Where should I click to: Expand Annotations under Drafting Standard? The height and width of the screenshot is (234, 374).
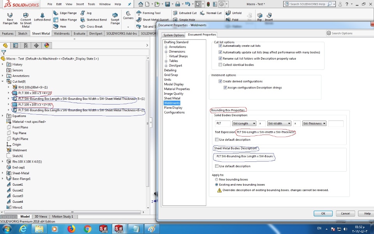[x=166, y=47]
